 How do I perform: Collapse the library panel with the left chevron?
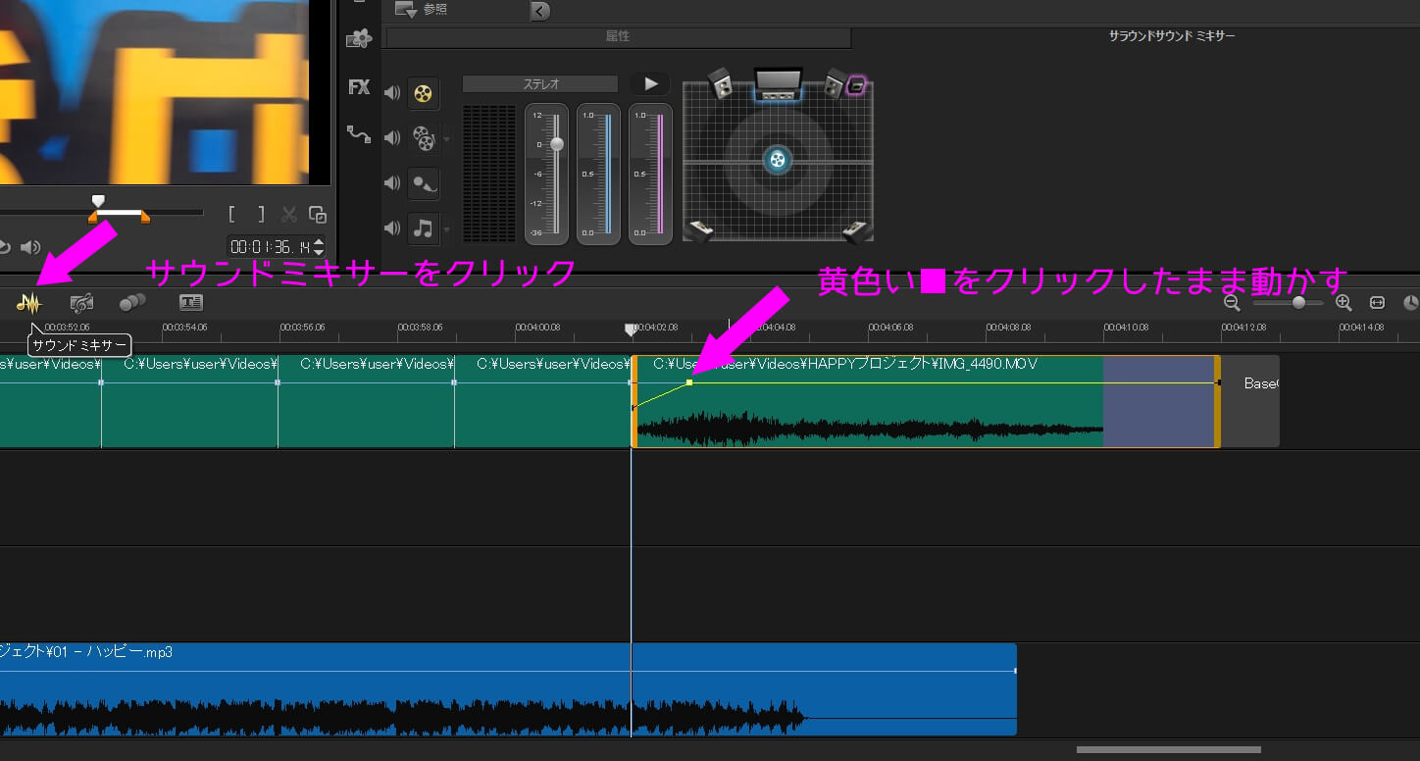[540, 11]
